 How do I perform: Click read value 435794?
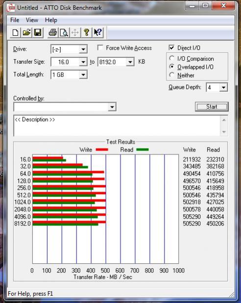[216, 195]
